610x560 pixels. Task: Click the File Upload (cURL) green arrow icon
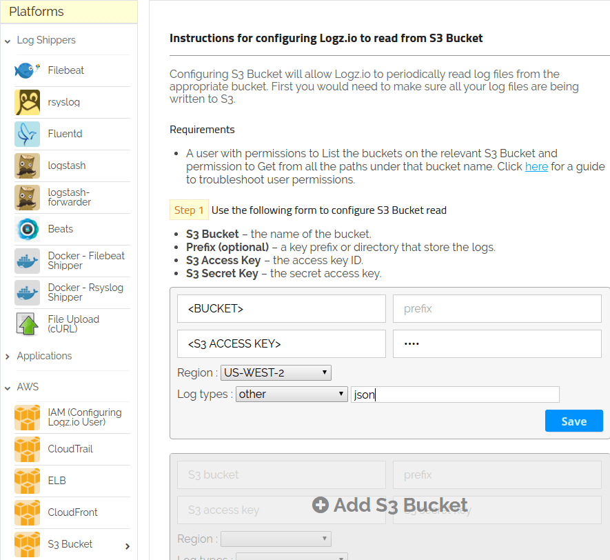point(27,324)
